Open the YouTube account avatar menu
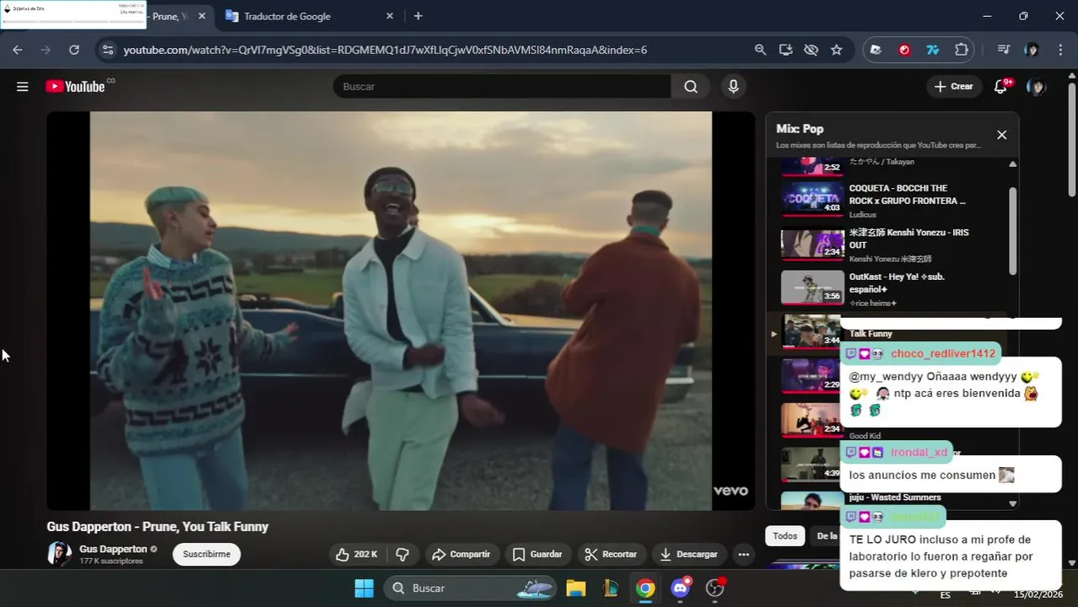This screenshot has width=1078, height=607. tap(1037, 86)
